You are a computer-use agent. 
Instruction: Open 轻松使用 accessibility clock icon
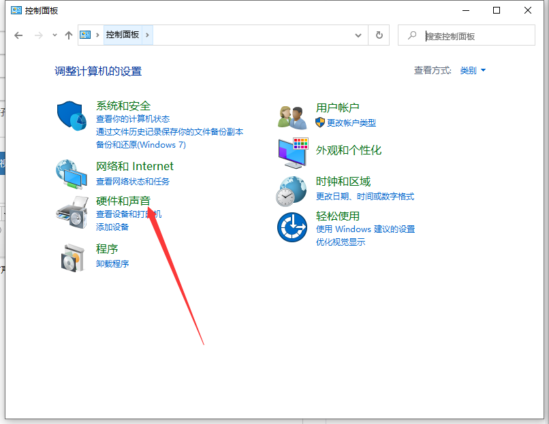292,228
